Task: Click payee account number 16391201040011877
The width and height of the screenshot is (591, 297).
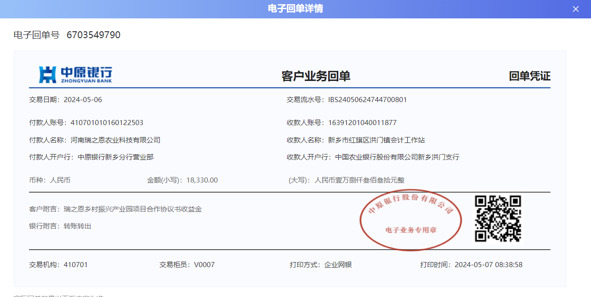Action: point(362,123)
